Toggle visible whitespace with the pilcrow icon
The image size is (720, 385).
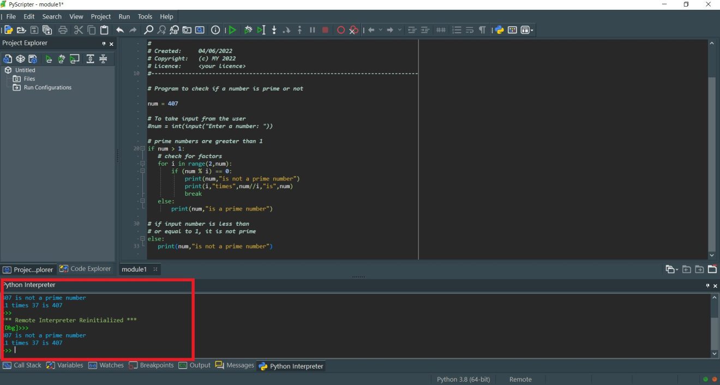click(x=482, y=30)
